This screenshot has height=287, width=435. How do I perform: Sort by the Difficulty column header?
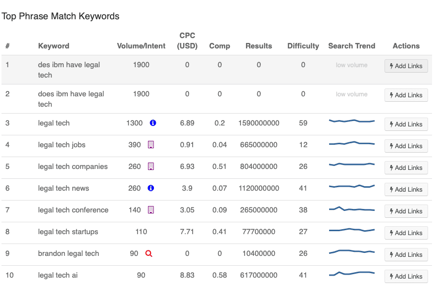(x=303, y=46)
